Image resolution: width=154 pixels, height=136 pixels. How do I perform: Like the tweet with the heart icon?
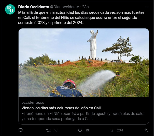[x=80, y=130]
